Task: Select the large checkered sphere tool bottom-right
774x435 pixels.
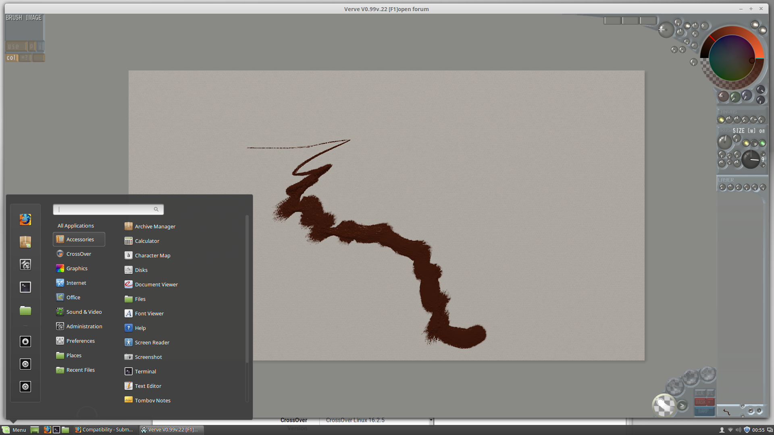Action: pyautogui.click(x=664, y=406)
